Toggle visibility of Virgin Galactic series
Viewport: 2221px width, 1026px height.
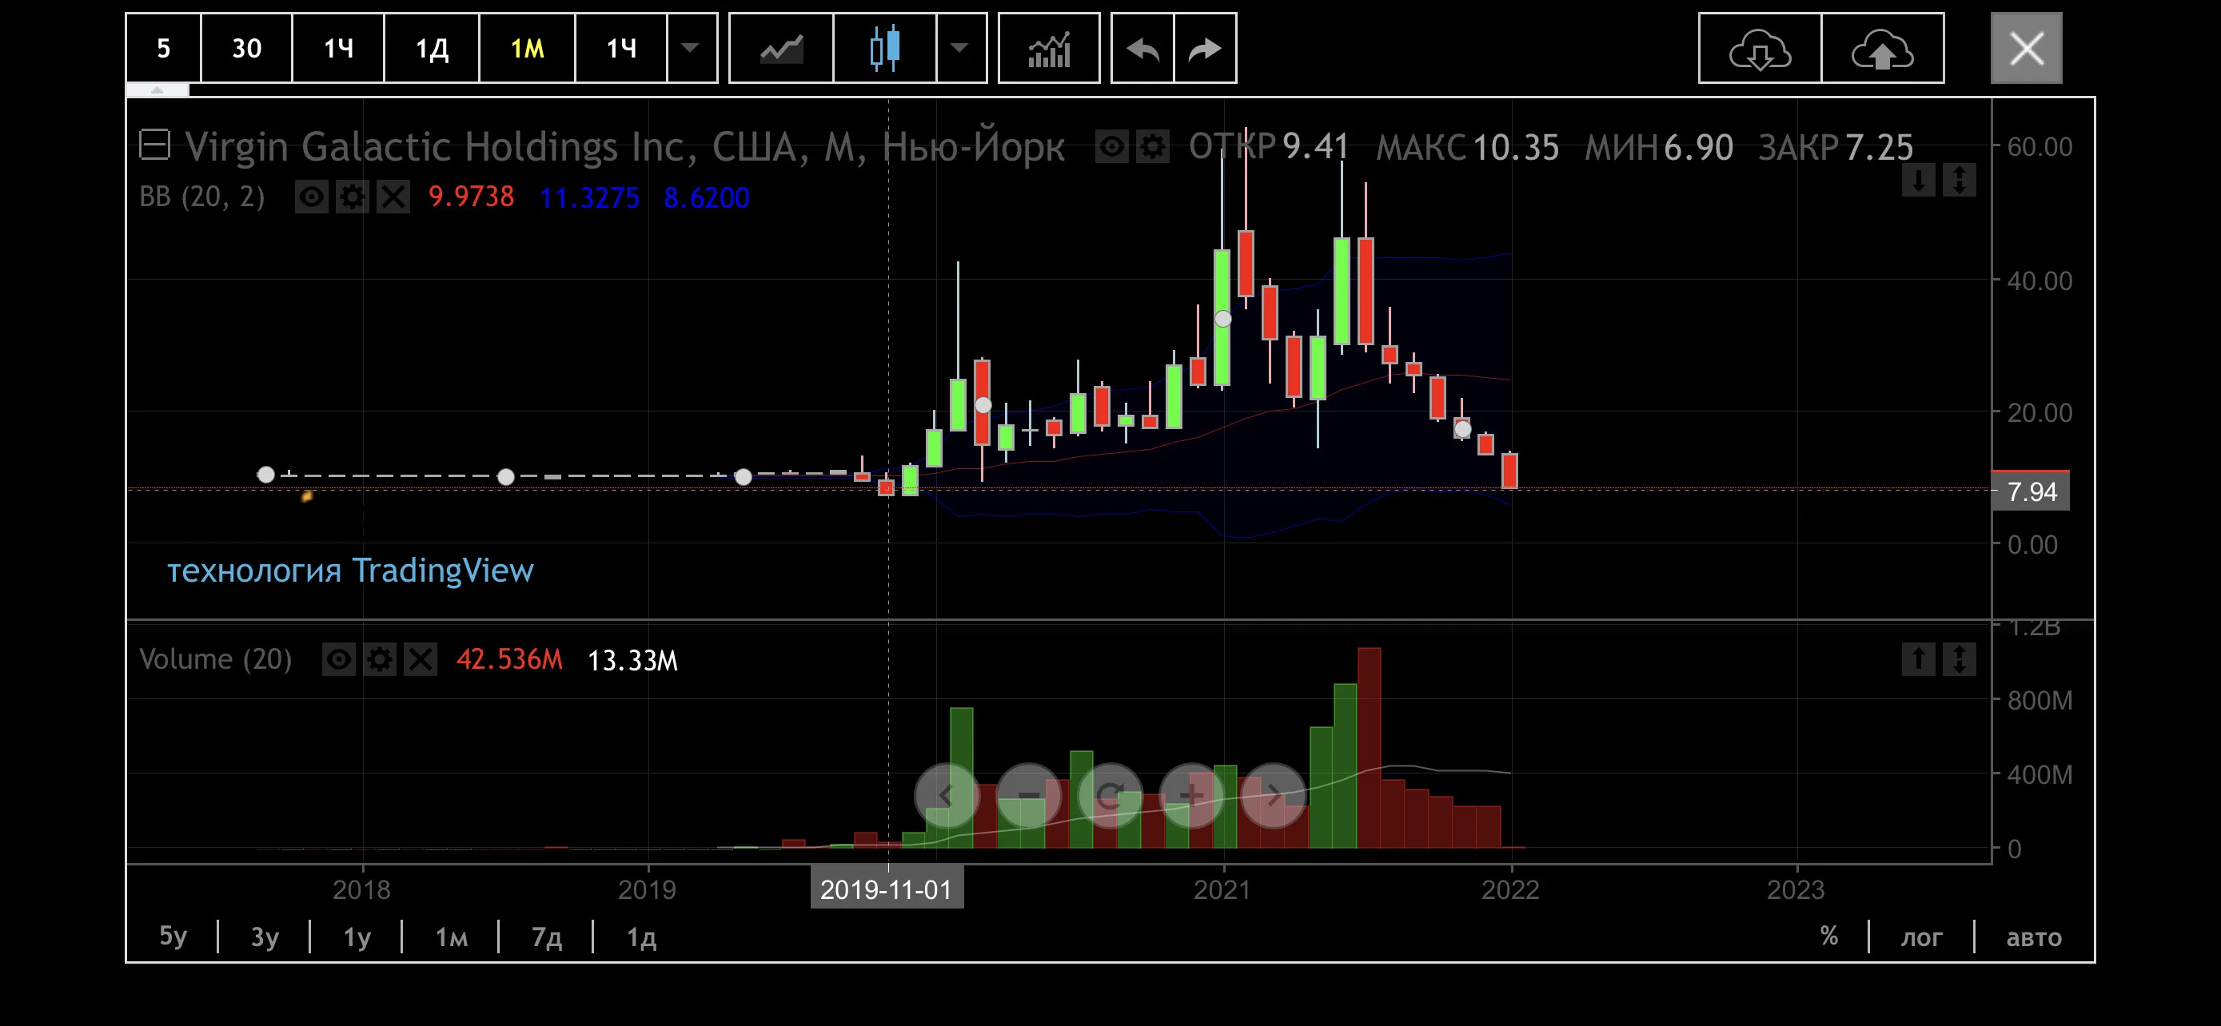1111,147
